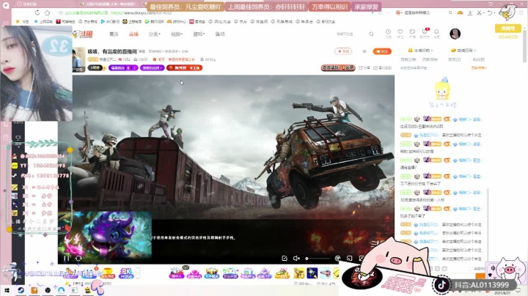Click the browser home button

(47, 12)
